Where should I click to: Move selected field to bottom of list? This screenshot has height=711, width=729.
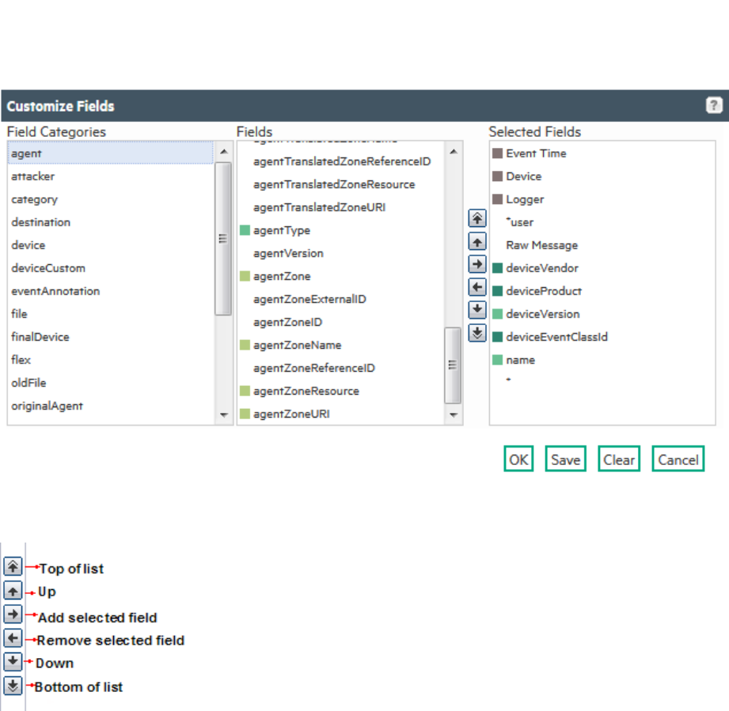click(x=477, y=333)
